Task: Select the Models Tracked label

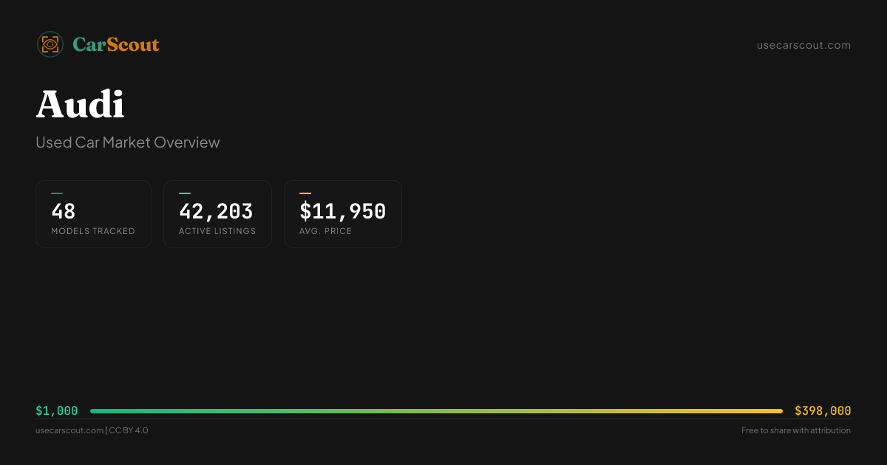Action: 93,231
